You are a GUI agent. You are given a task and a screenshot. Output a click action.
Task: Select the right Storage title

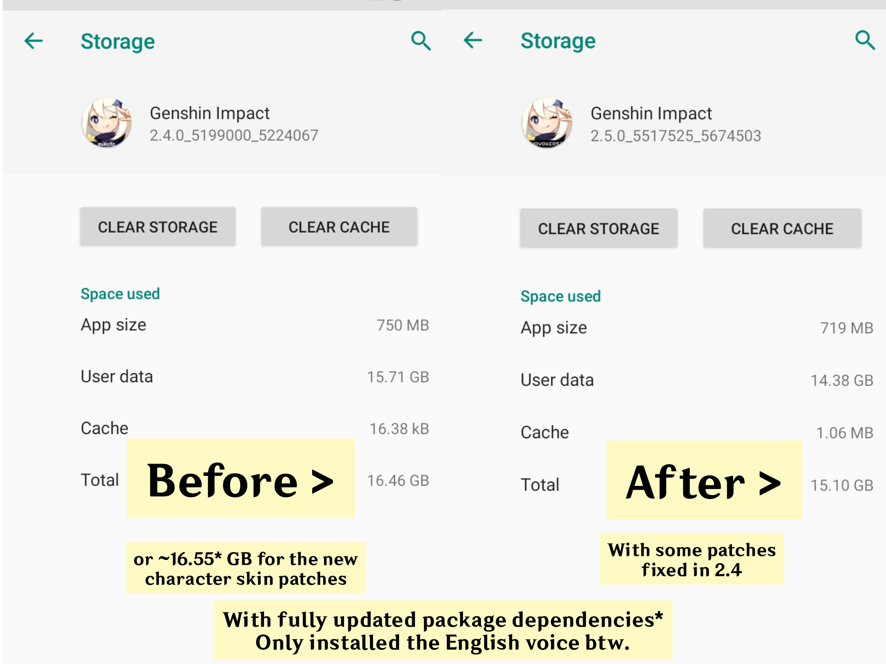pyautogui.click(x=558, y=41)
